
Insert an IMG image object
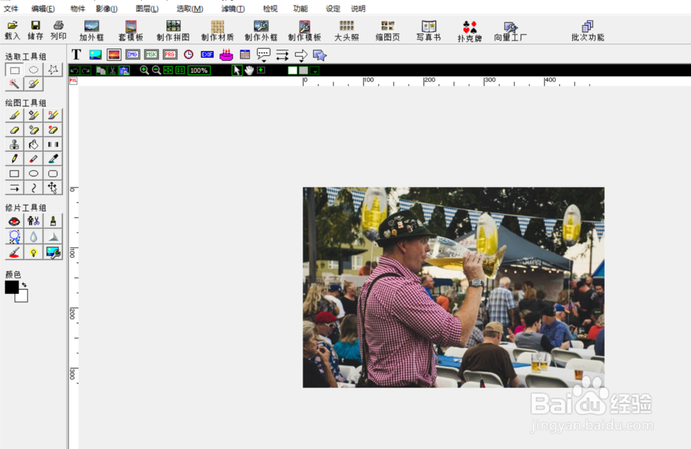pyautogui.click(x=133, y=54)
